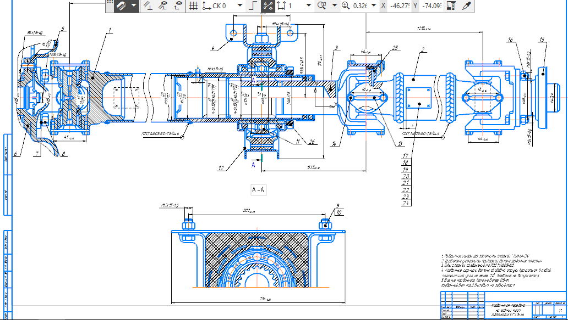The height and width of the screenshot is (320, 568).
Task: Click the zoom in magnifier icon
Action: click(346, 6)
